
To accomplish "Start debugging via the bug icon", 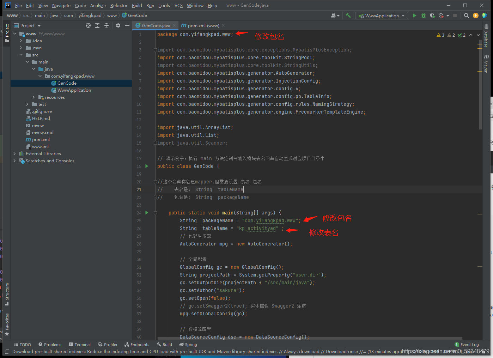I will coord(423,16).
